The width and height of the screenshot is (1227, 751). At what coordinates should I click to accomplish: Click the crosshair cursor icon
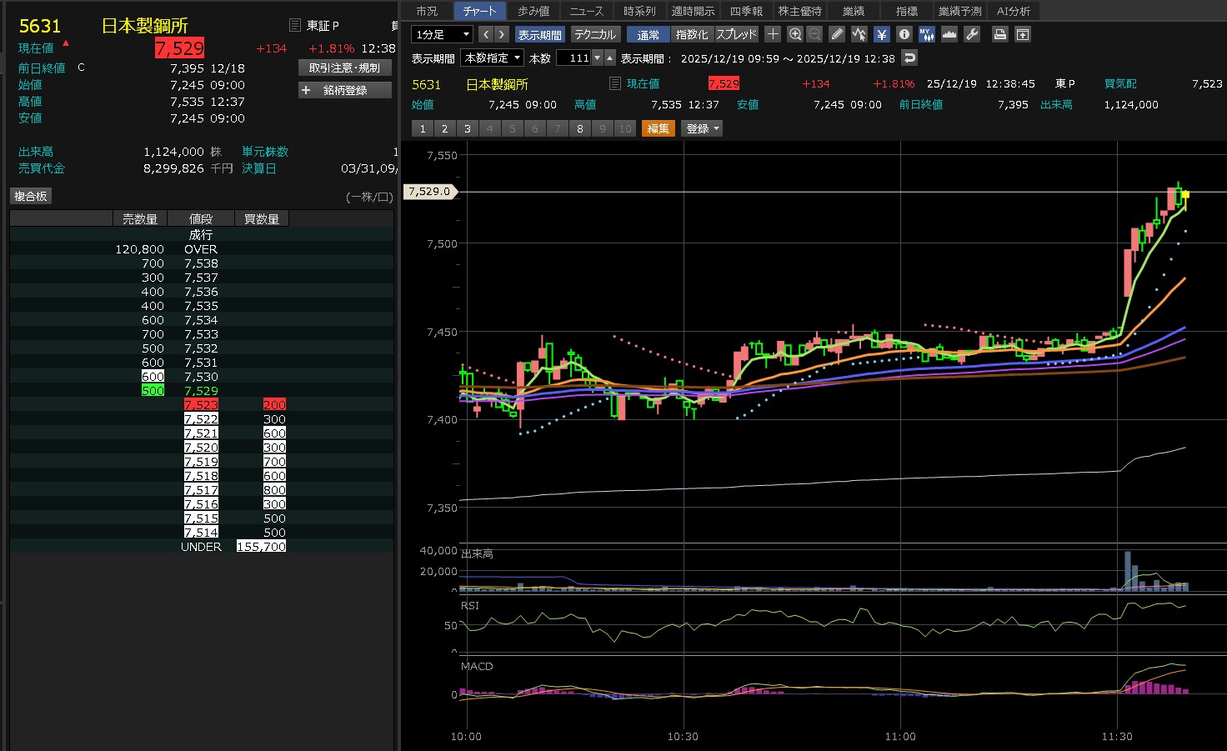pyautogui.click(x=773, y=34)
